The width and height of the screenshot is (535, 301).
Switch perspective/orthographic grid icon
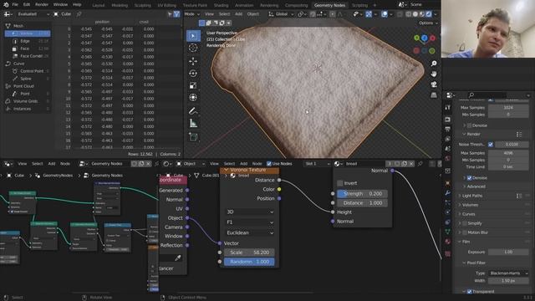pos(434,94)
